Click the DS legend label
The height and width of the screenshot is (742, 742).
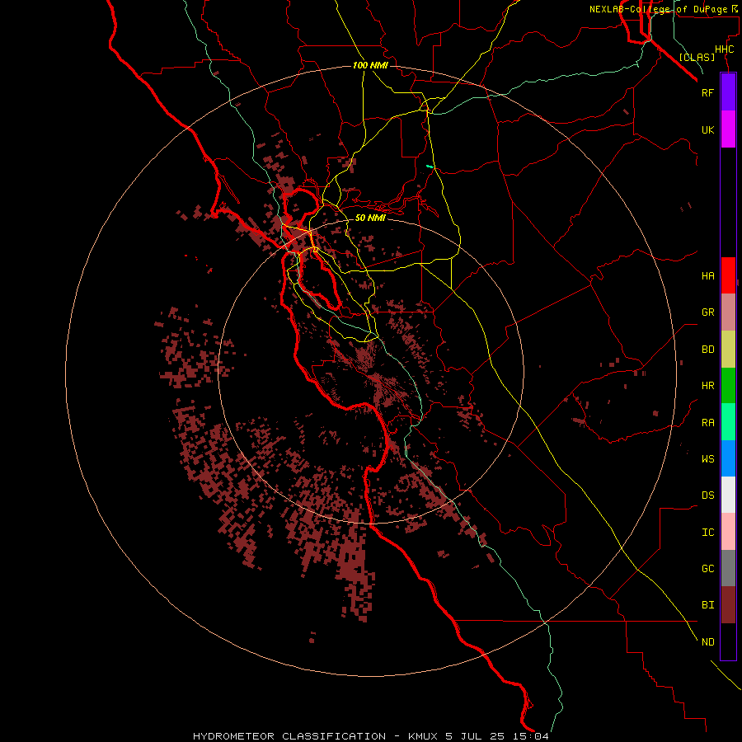(707, 495)
